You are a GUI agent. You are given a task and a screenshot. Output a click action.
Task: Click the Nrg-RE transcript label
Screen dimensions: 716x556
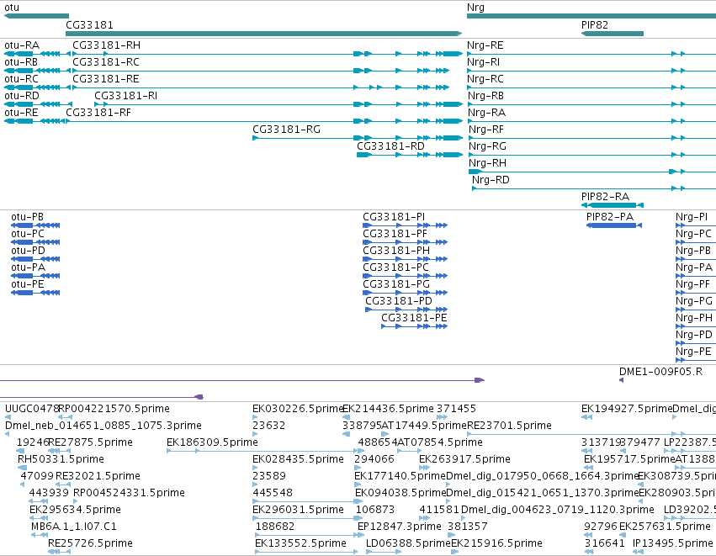[x=485, y=45]
